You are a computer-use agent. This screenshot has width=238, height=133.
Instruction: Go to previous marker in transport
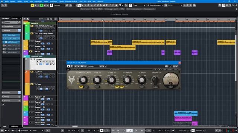(113, 130)
